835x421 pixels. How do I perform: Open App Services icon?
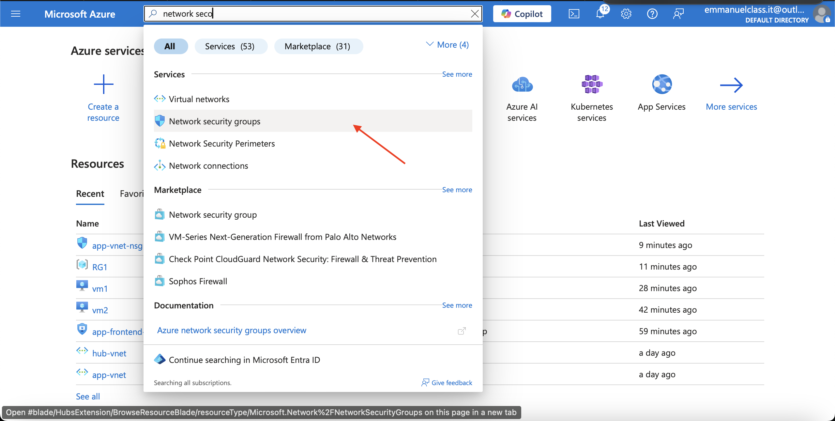click(662, 84)
